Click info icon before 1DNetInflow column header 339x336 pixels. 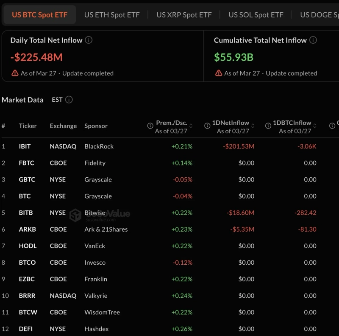point(207,126)
